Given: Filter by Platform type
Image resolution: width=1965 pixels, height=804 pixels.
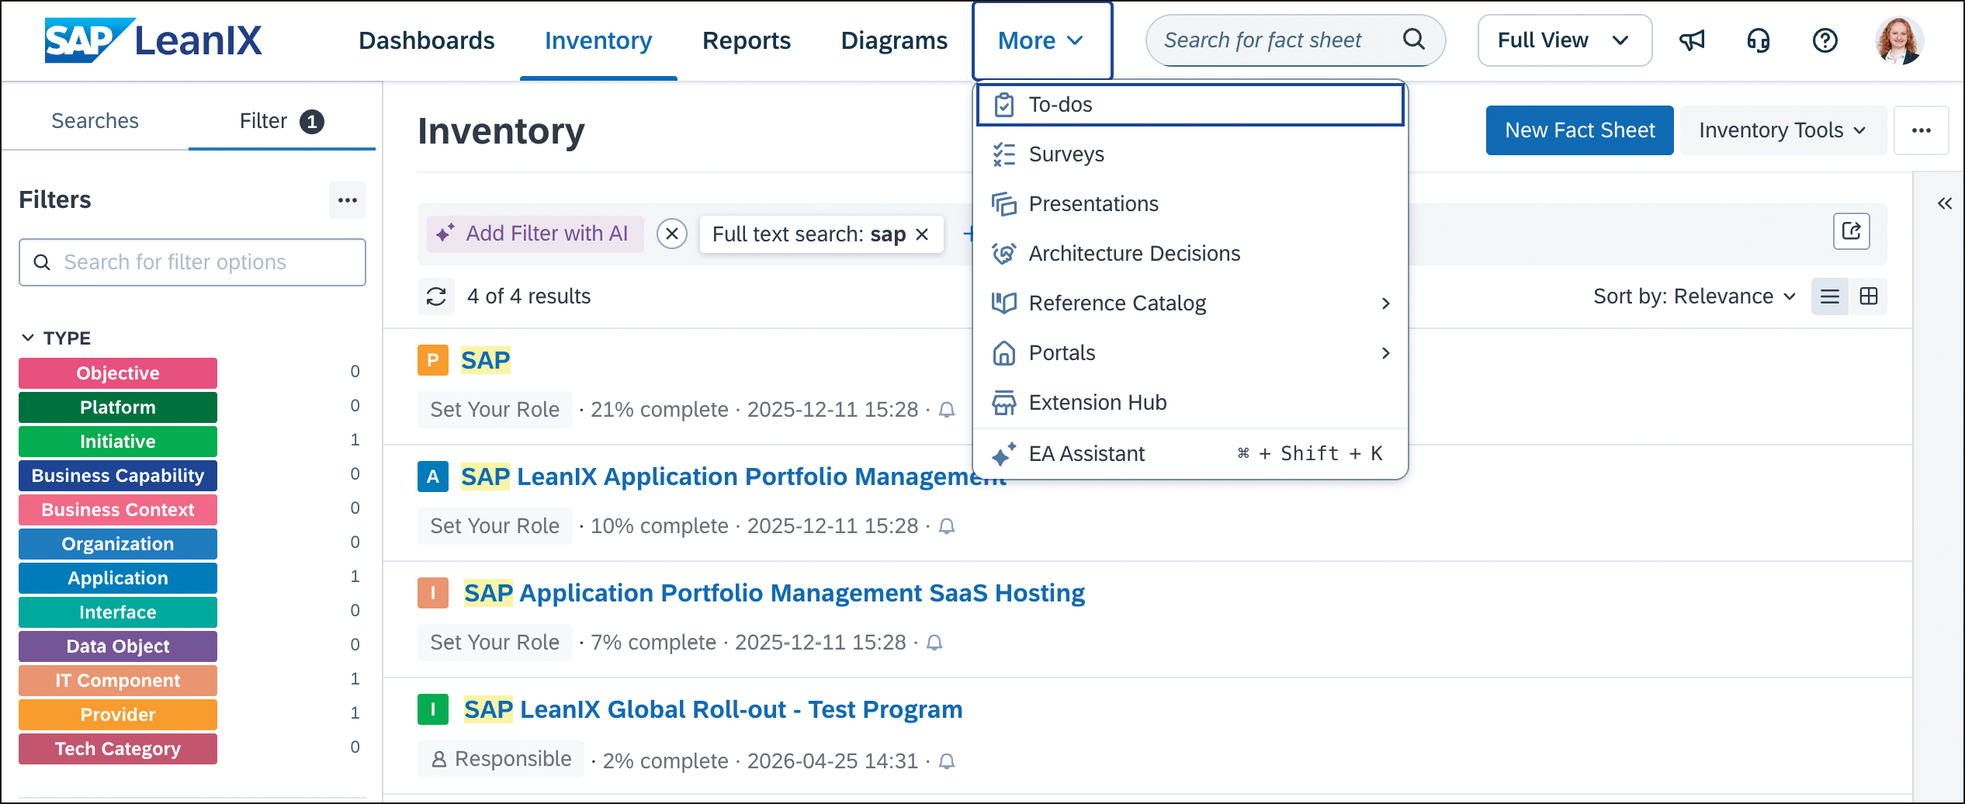Looking at the screenshot, I should click(118, 407).
